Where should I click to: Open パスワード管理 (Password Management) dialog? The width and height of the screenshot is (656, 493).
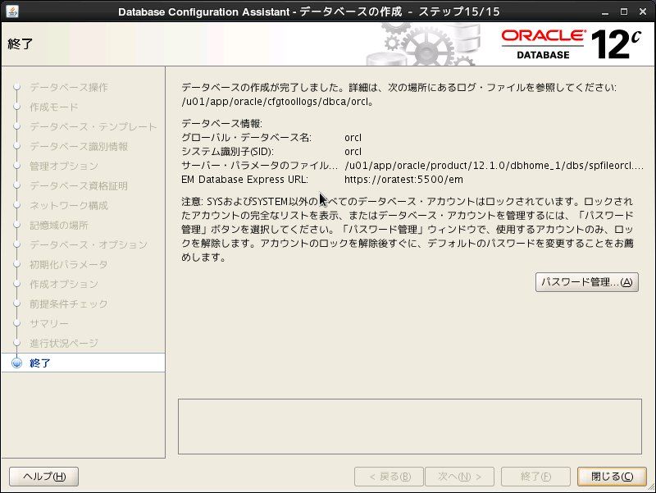586,282
